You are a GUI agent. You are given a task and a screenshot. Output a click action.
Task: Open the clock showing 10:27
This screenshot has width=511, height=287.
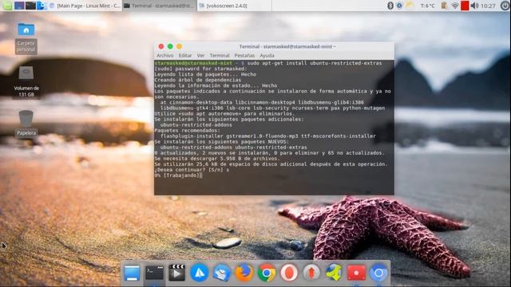(488, 6)
